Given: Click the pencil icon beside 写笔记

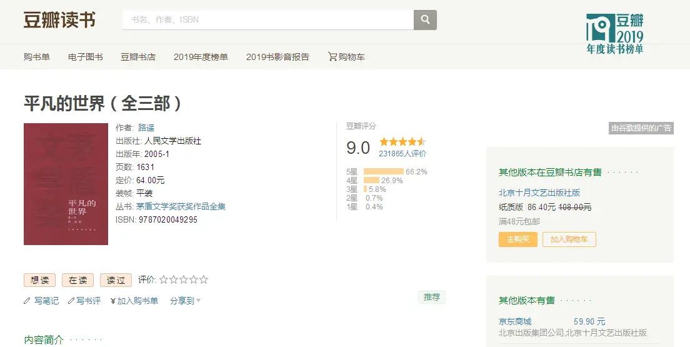Looking at the screenshot, I should (x=27, y=301).
